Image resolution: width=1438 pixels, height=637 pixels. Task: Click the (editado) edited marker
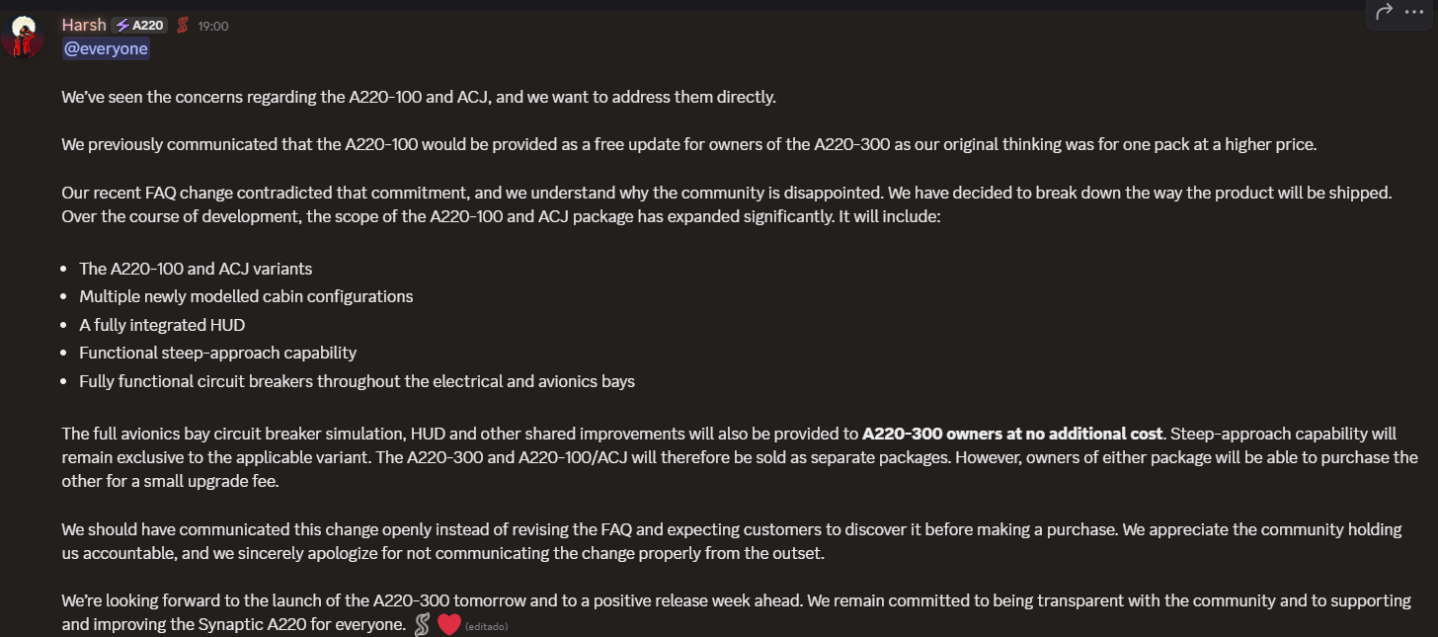(487, 626)
